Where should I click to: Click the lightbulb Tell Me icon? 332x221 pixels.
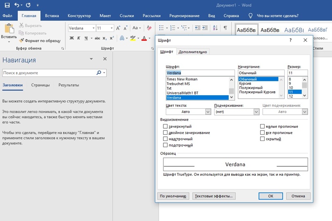(251, 16)
